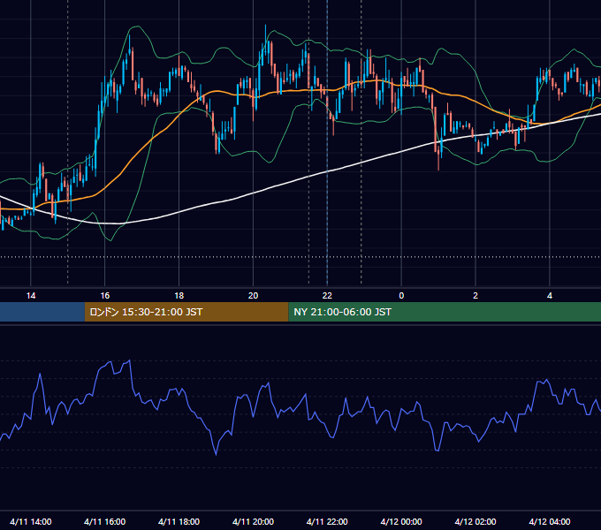Click the NY 21:00-06:00 JST session bar
The width and height of the screenshot is (601, 530).
coord(445,312)
